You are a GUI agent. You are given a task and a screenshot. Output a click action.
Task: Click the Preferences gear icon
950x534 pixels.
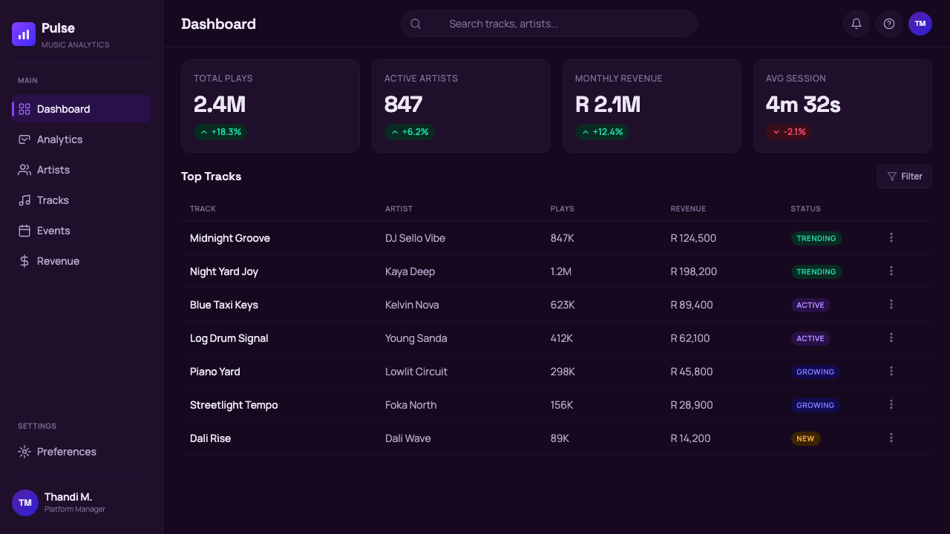pos(24,452)
